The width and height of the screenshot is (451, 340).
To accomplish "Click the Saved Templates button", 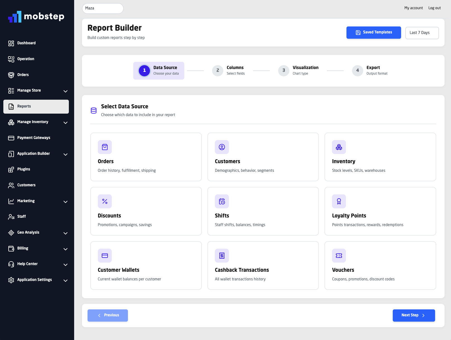I will 374,32.
